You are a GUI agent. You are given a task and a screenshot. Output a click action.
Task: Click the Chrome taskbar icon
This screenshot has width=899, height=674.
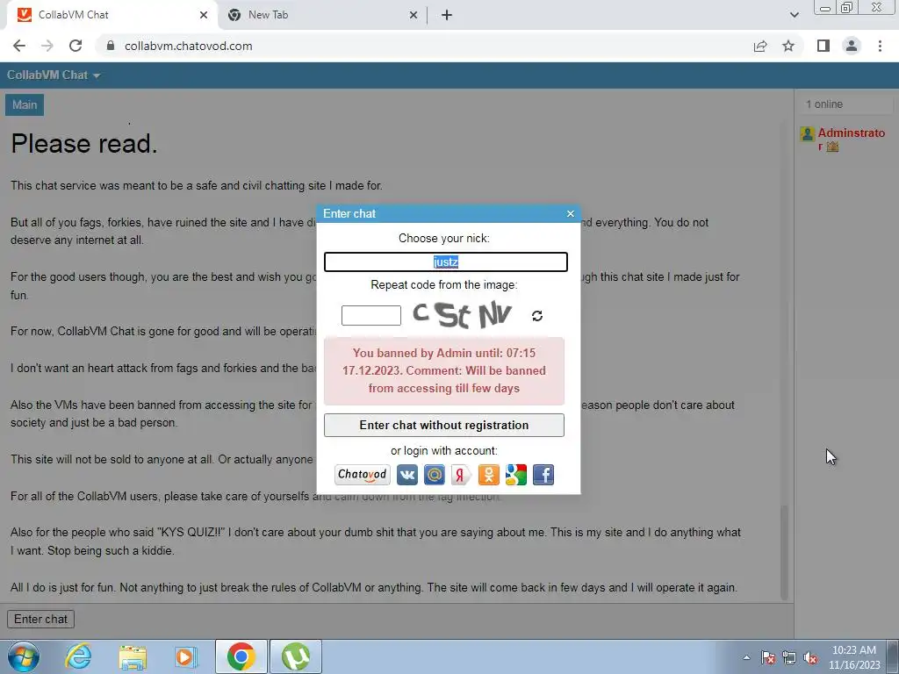click(x=241, y=656)
